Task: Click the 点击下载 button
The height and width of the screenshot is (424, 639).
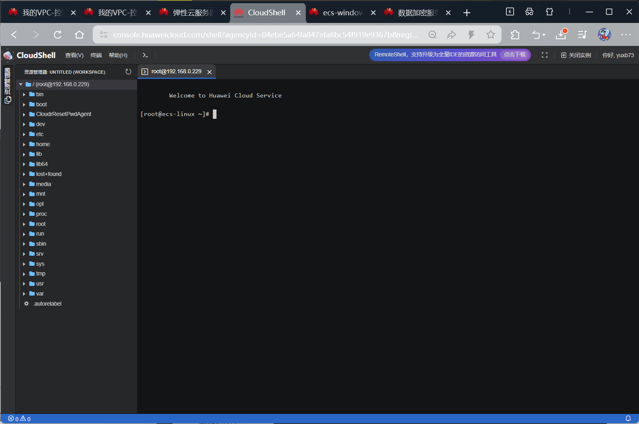Action: tap(514, 55)
